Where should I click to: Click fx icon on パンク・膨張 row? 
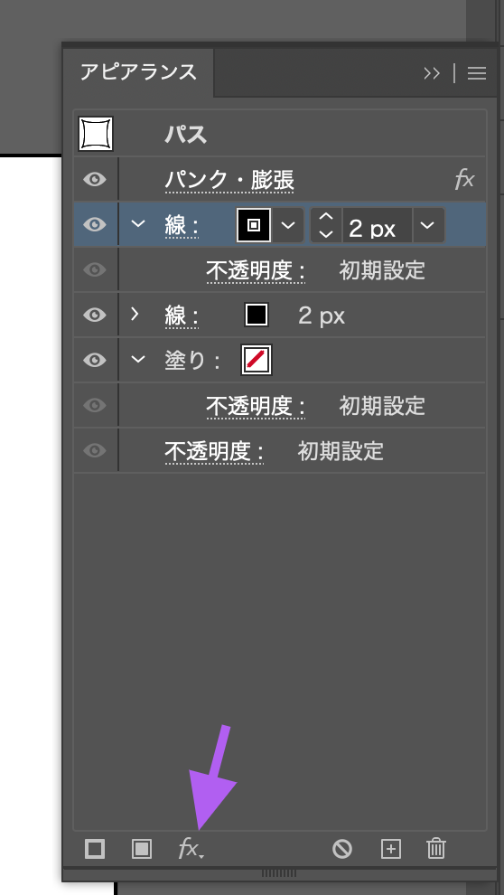pos(464,180)
